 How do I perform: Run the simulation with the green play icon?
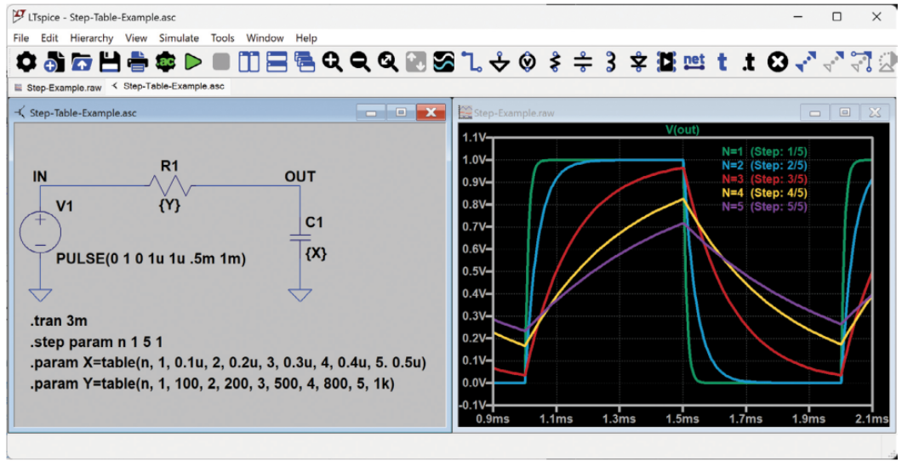click(193, 61)
